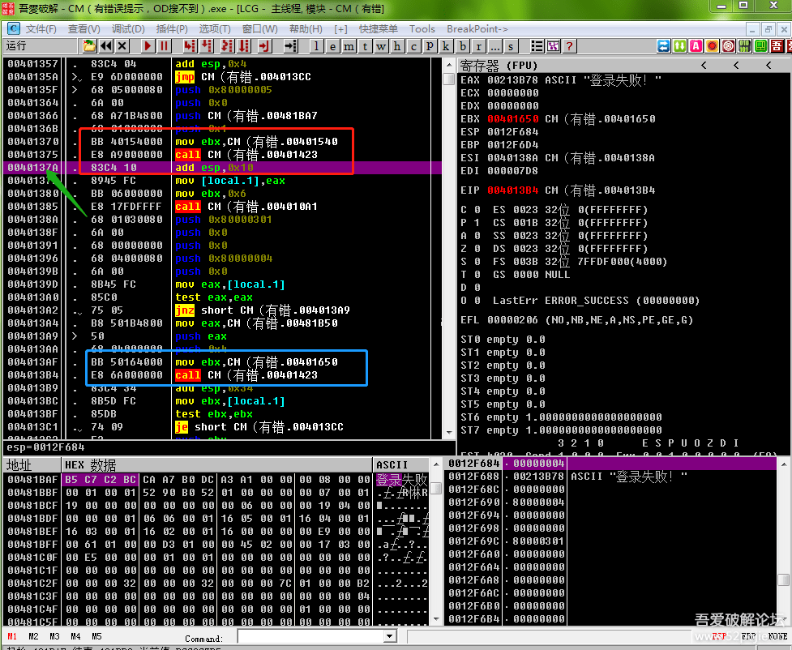This screenshot has height=650, width=792.
Task: Click the Restart program rewind icon
Action: click(106, 46)
